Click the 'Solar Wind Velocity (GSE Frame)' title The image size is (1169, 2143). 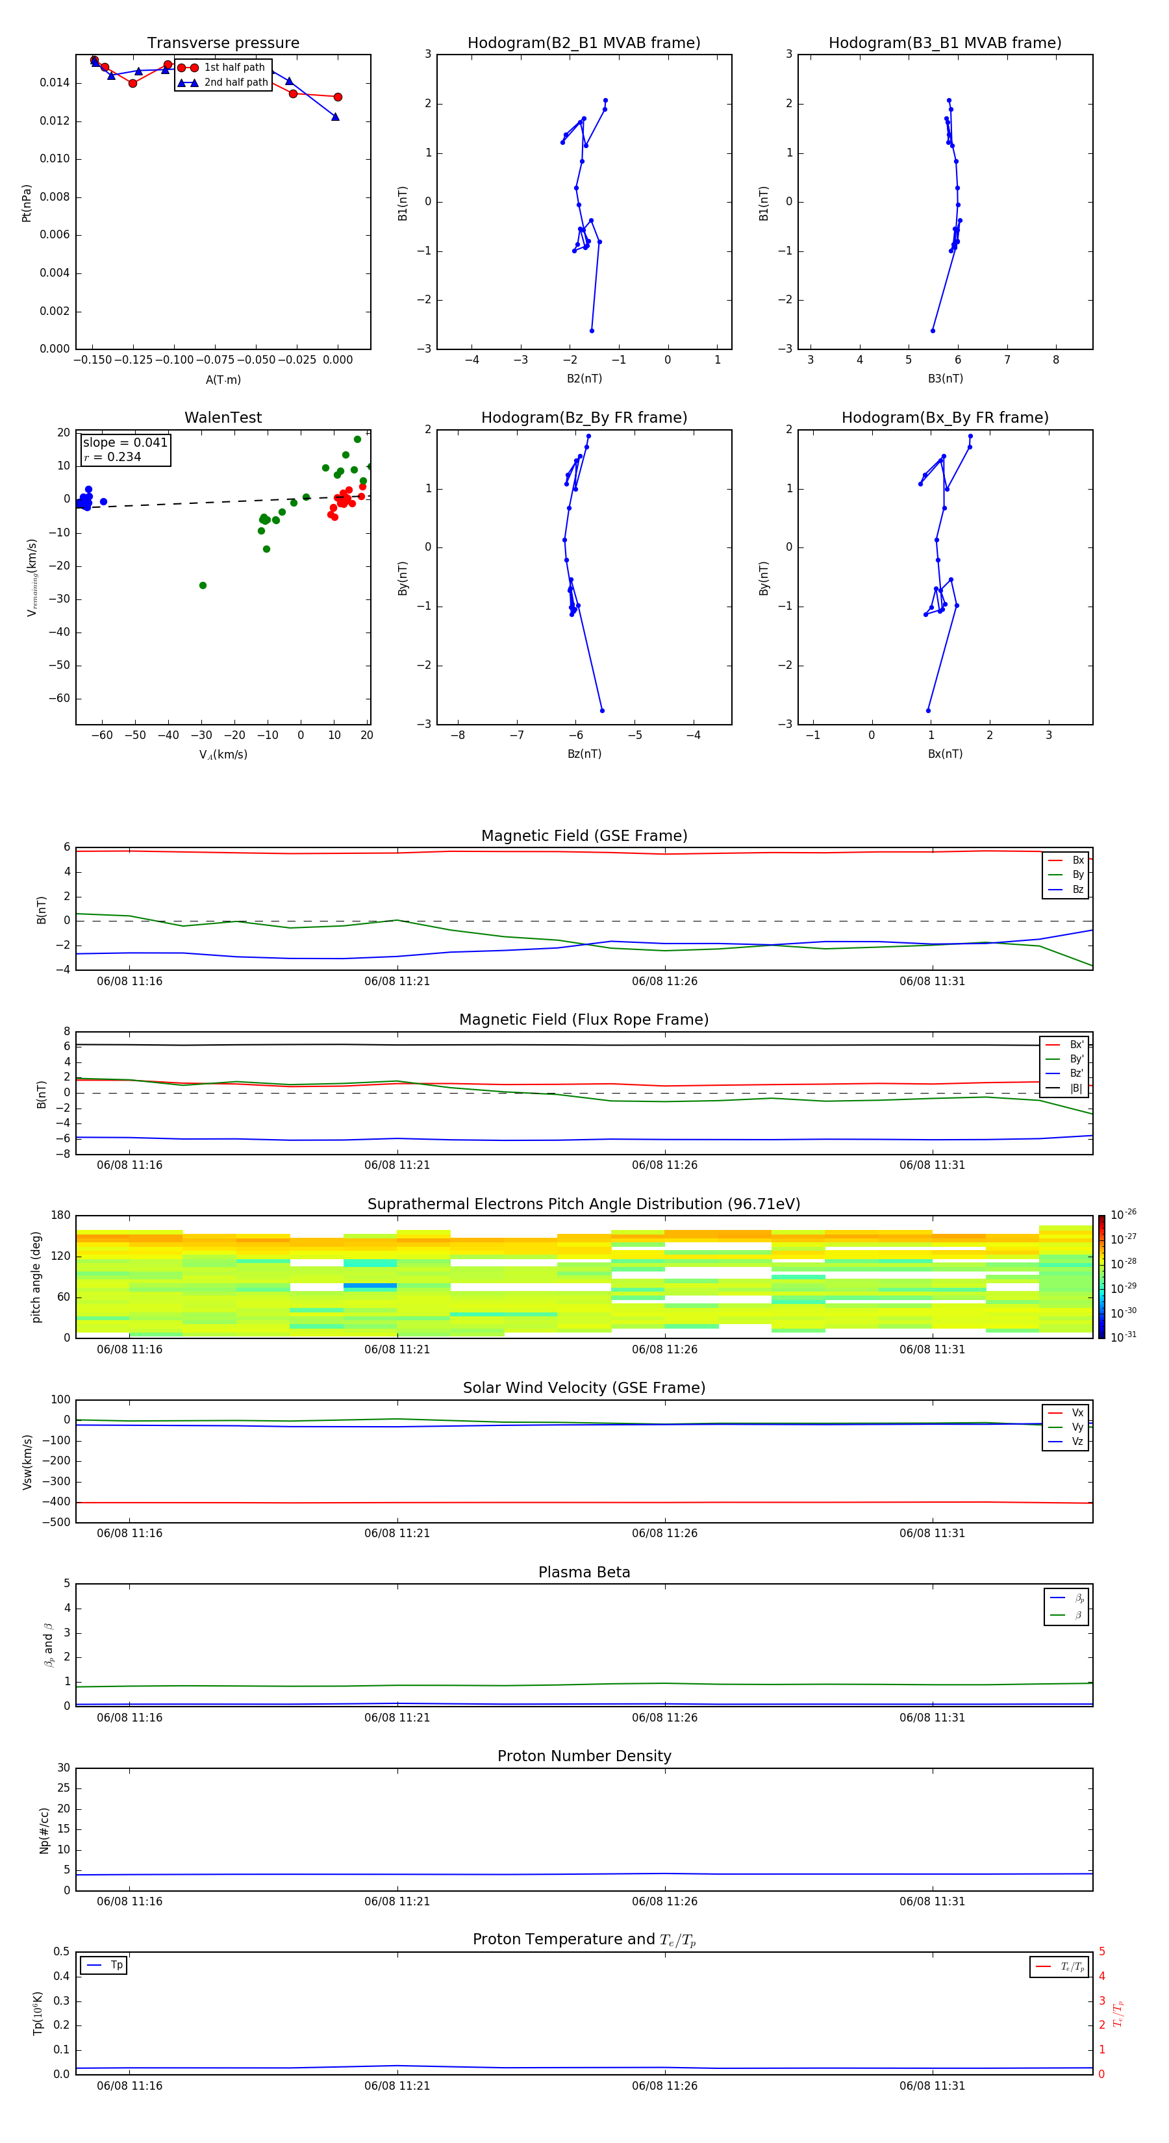584,1388
